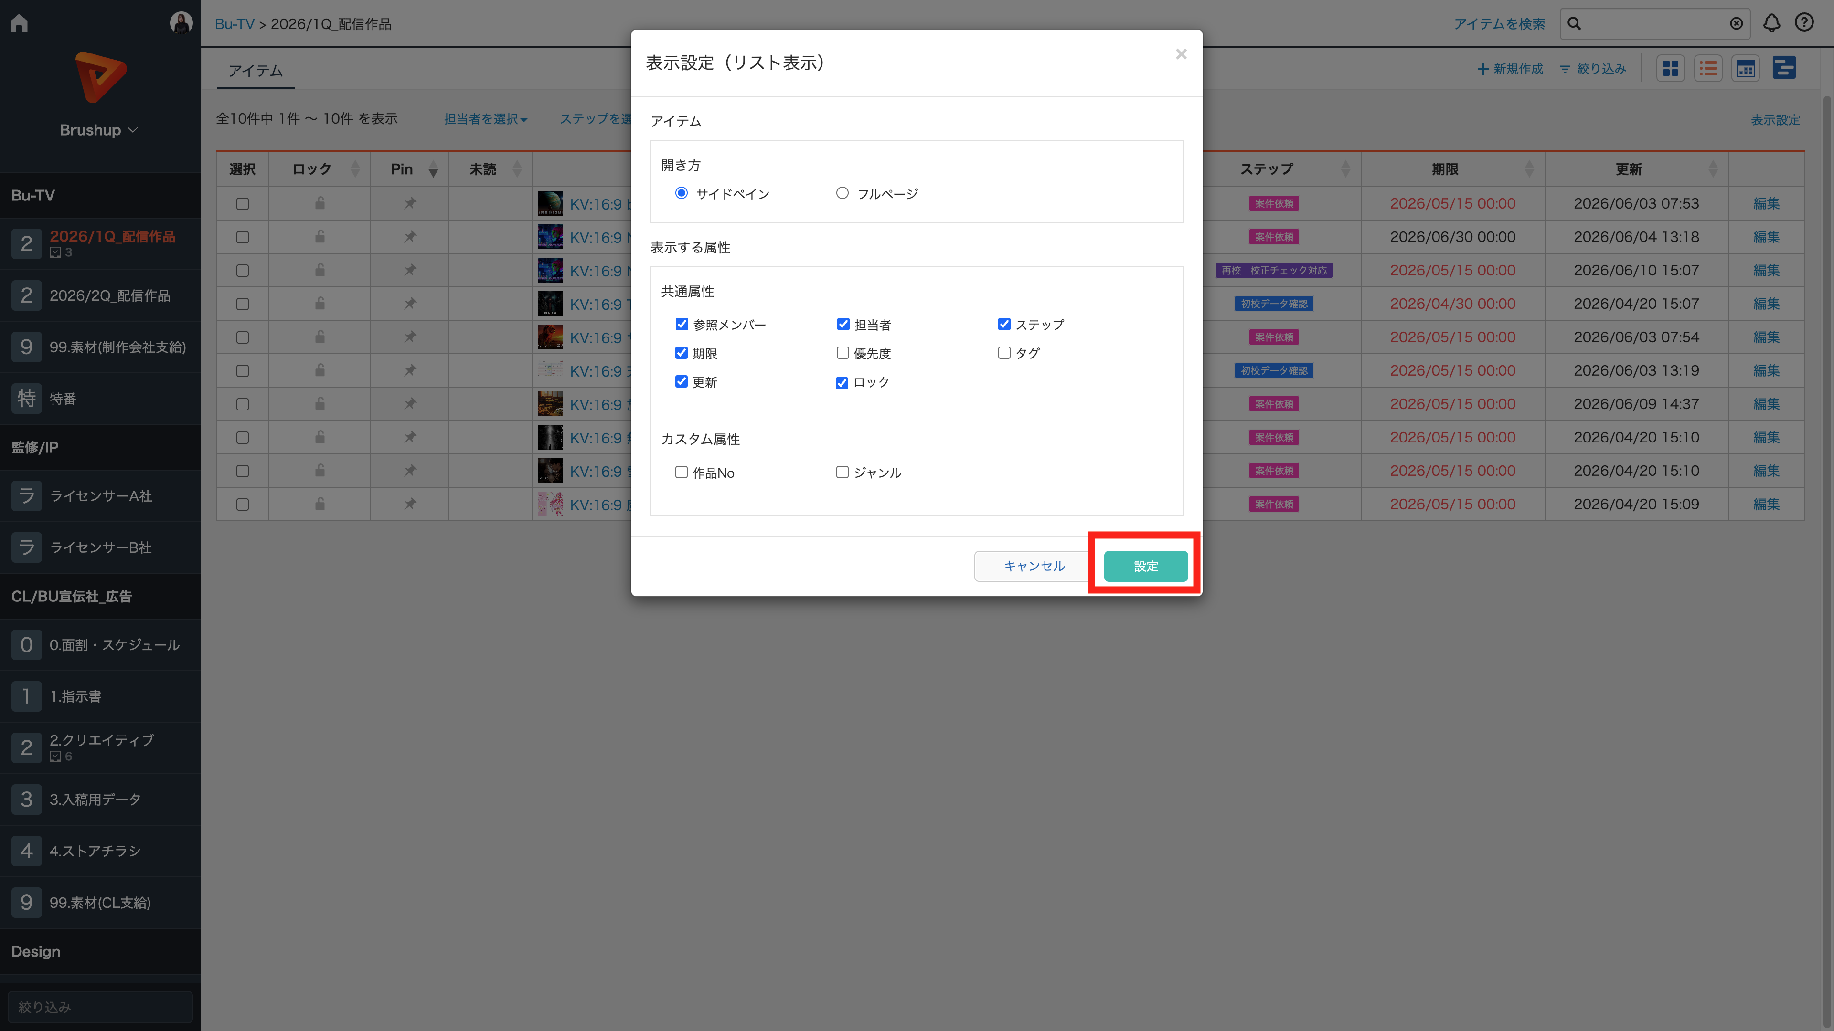Open the help question mark icon

[x=1804, y=23]
